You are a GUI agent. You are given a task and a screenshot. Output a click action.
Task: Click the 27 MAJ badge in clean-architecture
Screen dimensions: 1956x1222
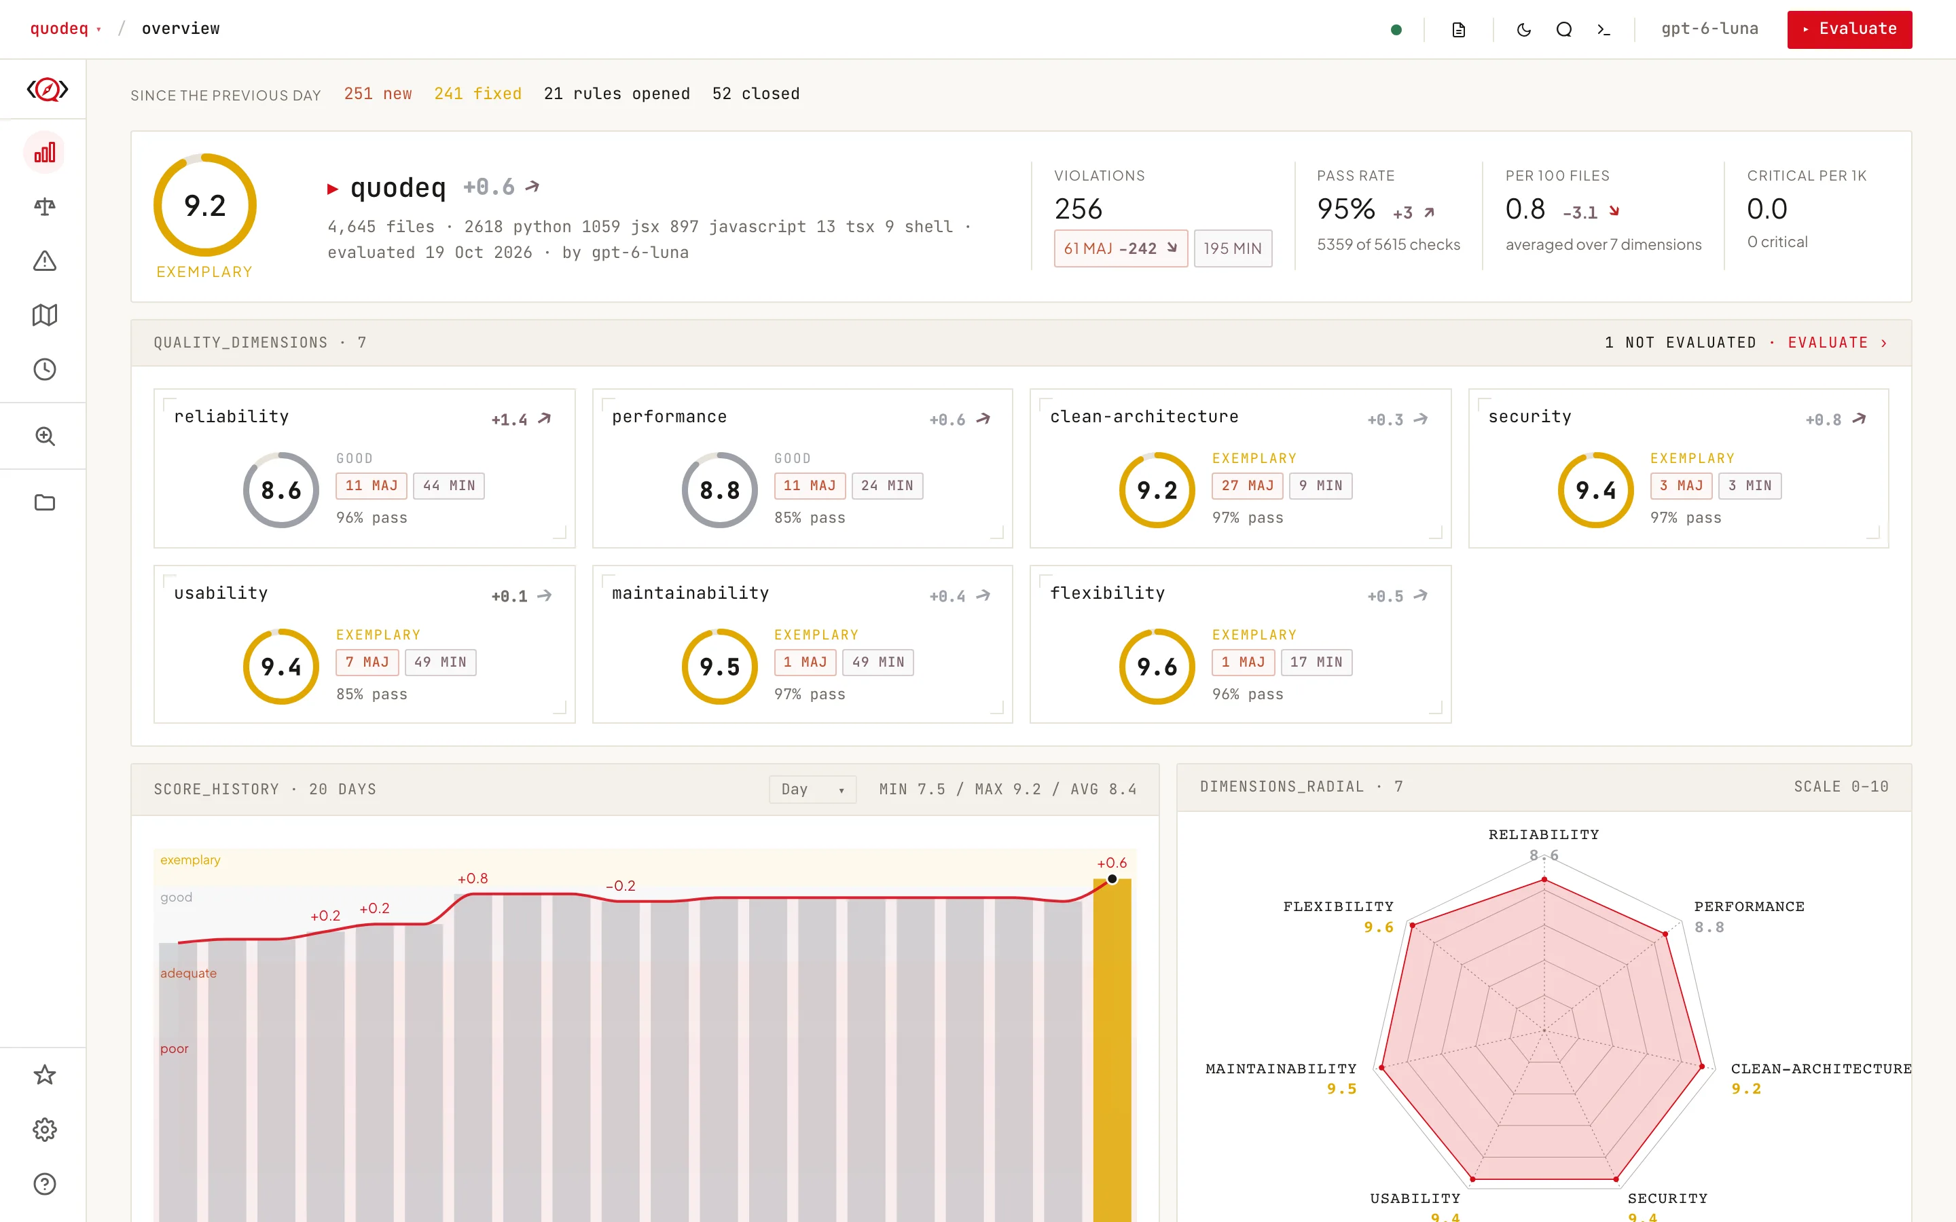pos(1247,485)
